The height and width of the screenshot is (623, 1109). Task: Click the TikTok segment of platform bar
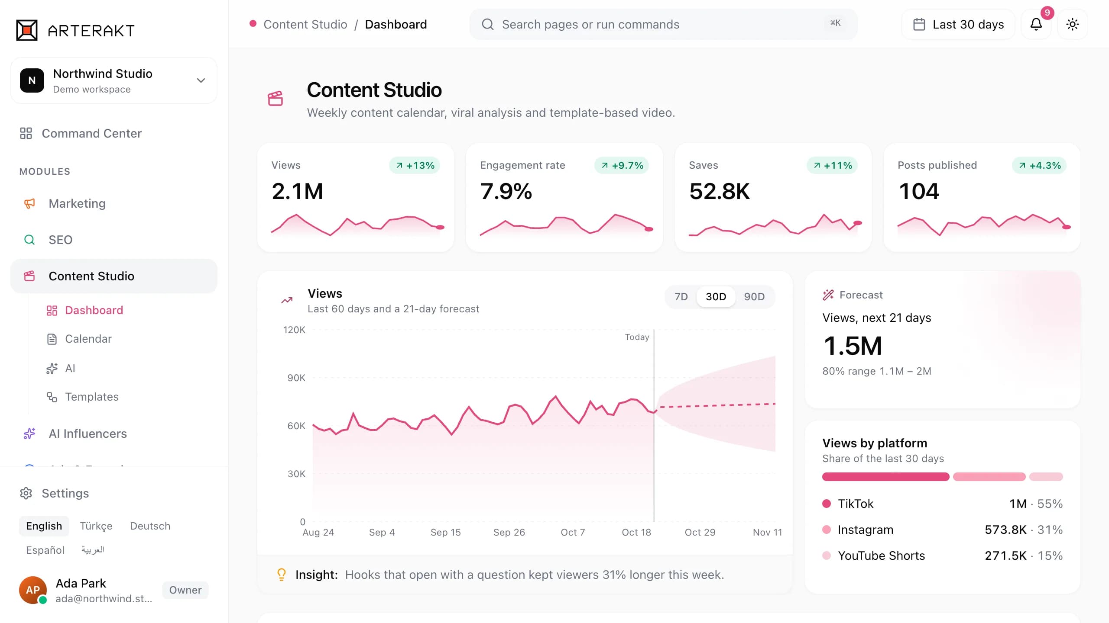pos(885,477)
